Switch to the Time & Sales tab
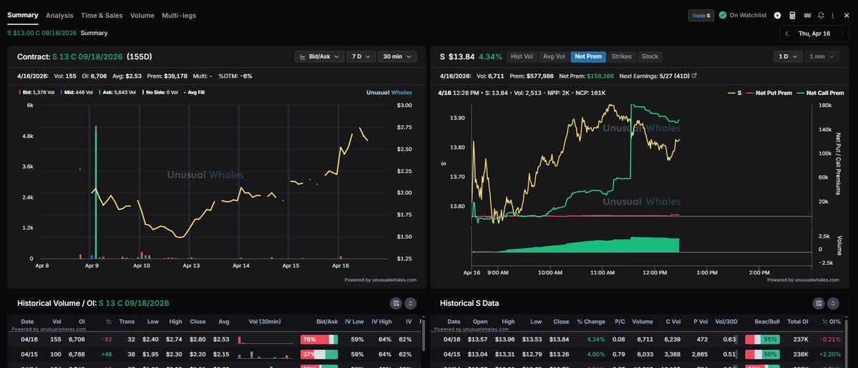The width and height of the screenshot is (858, 368). pos(102,15)
